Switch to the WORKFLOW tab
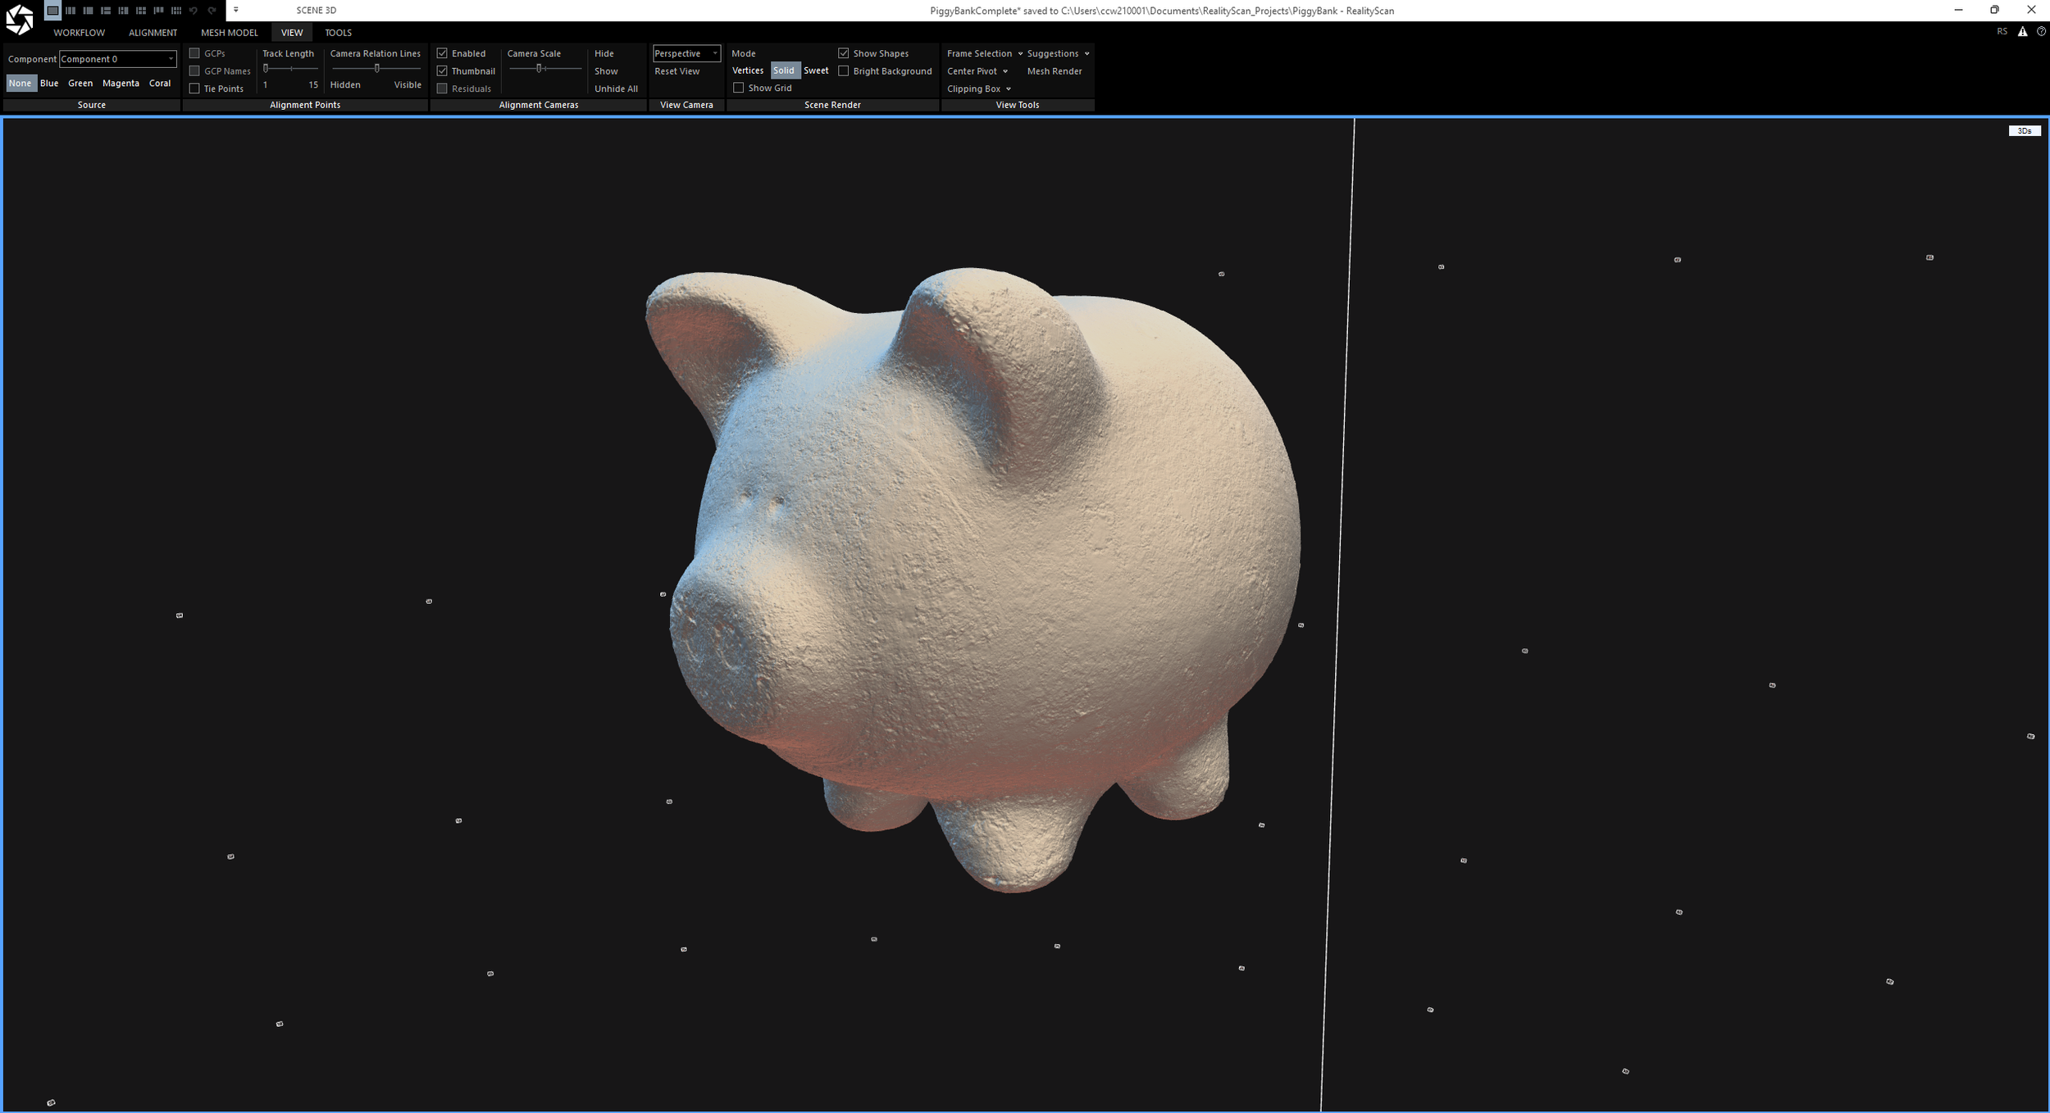The width and height of the screenshot is (2050, 1113). 80,33
